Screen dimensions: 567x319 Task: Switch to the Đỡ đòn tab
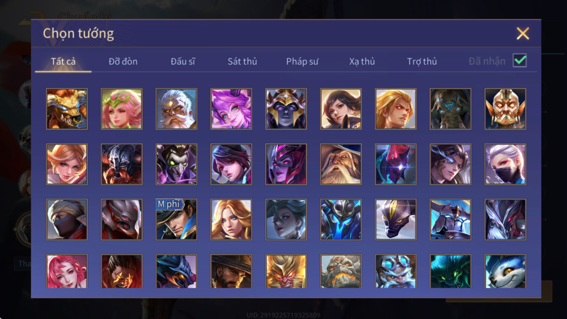(x=123, y=61)
